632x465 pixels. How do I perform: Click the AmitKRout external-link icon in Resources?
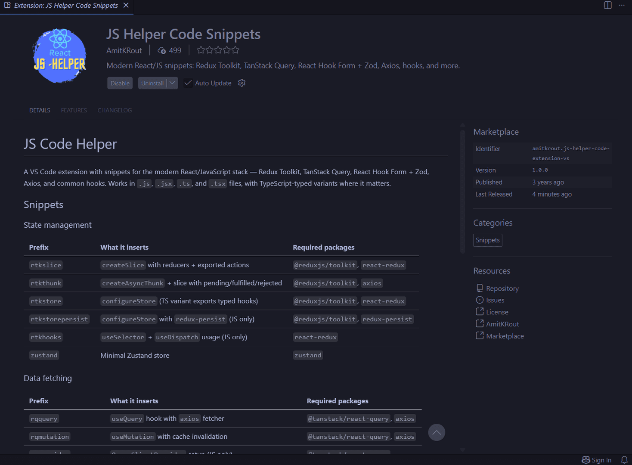pyautogui.click(x=480, y=323)
